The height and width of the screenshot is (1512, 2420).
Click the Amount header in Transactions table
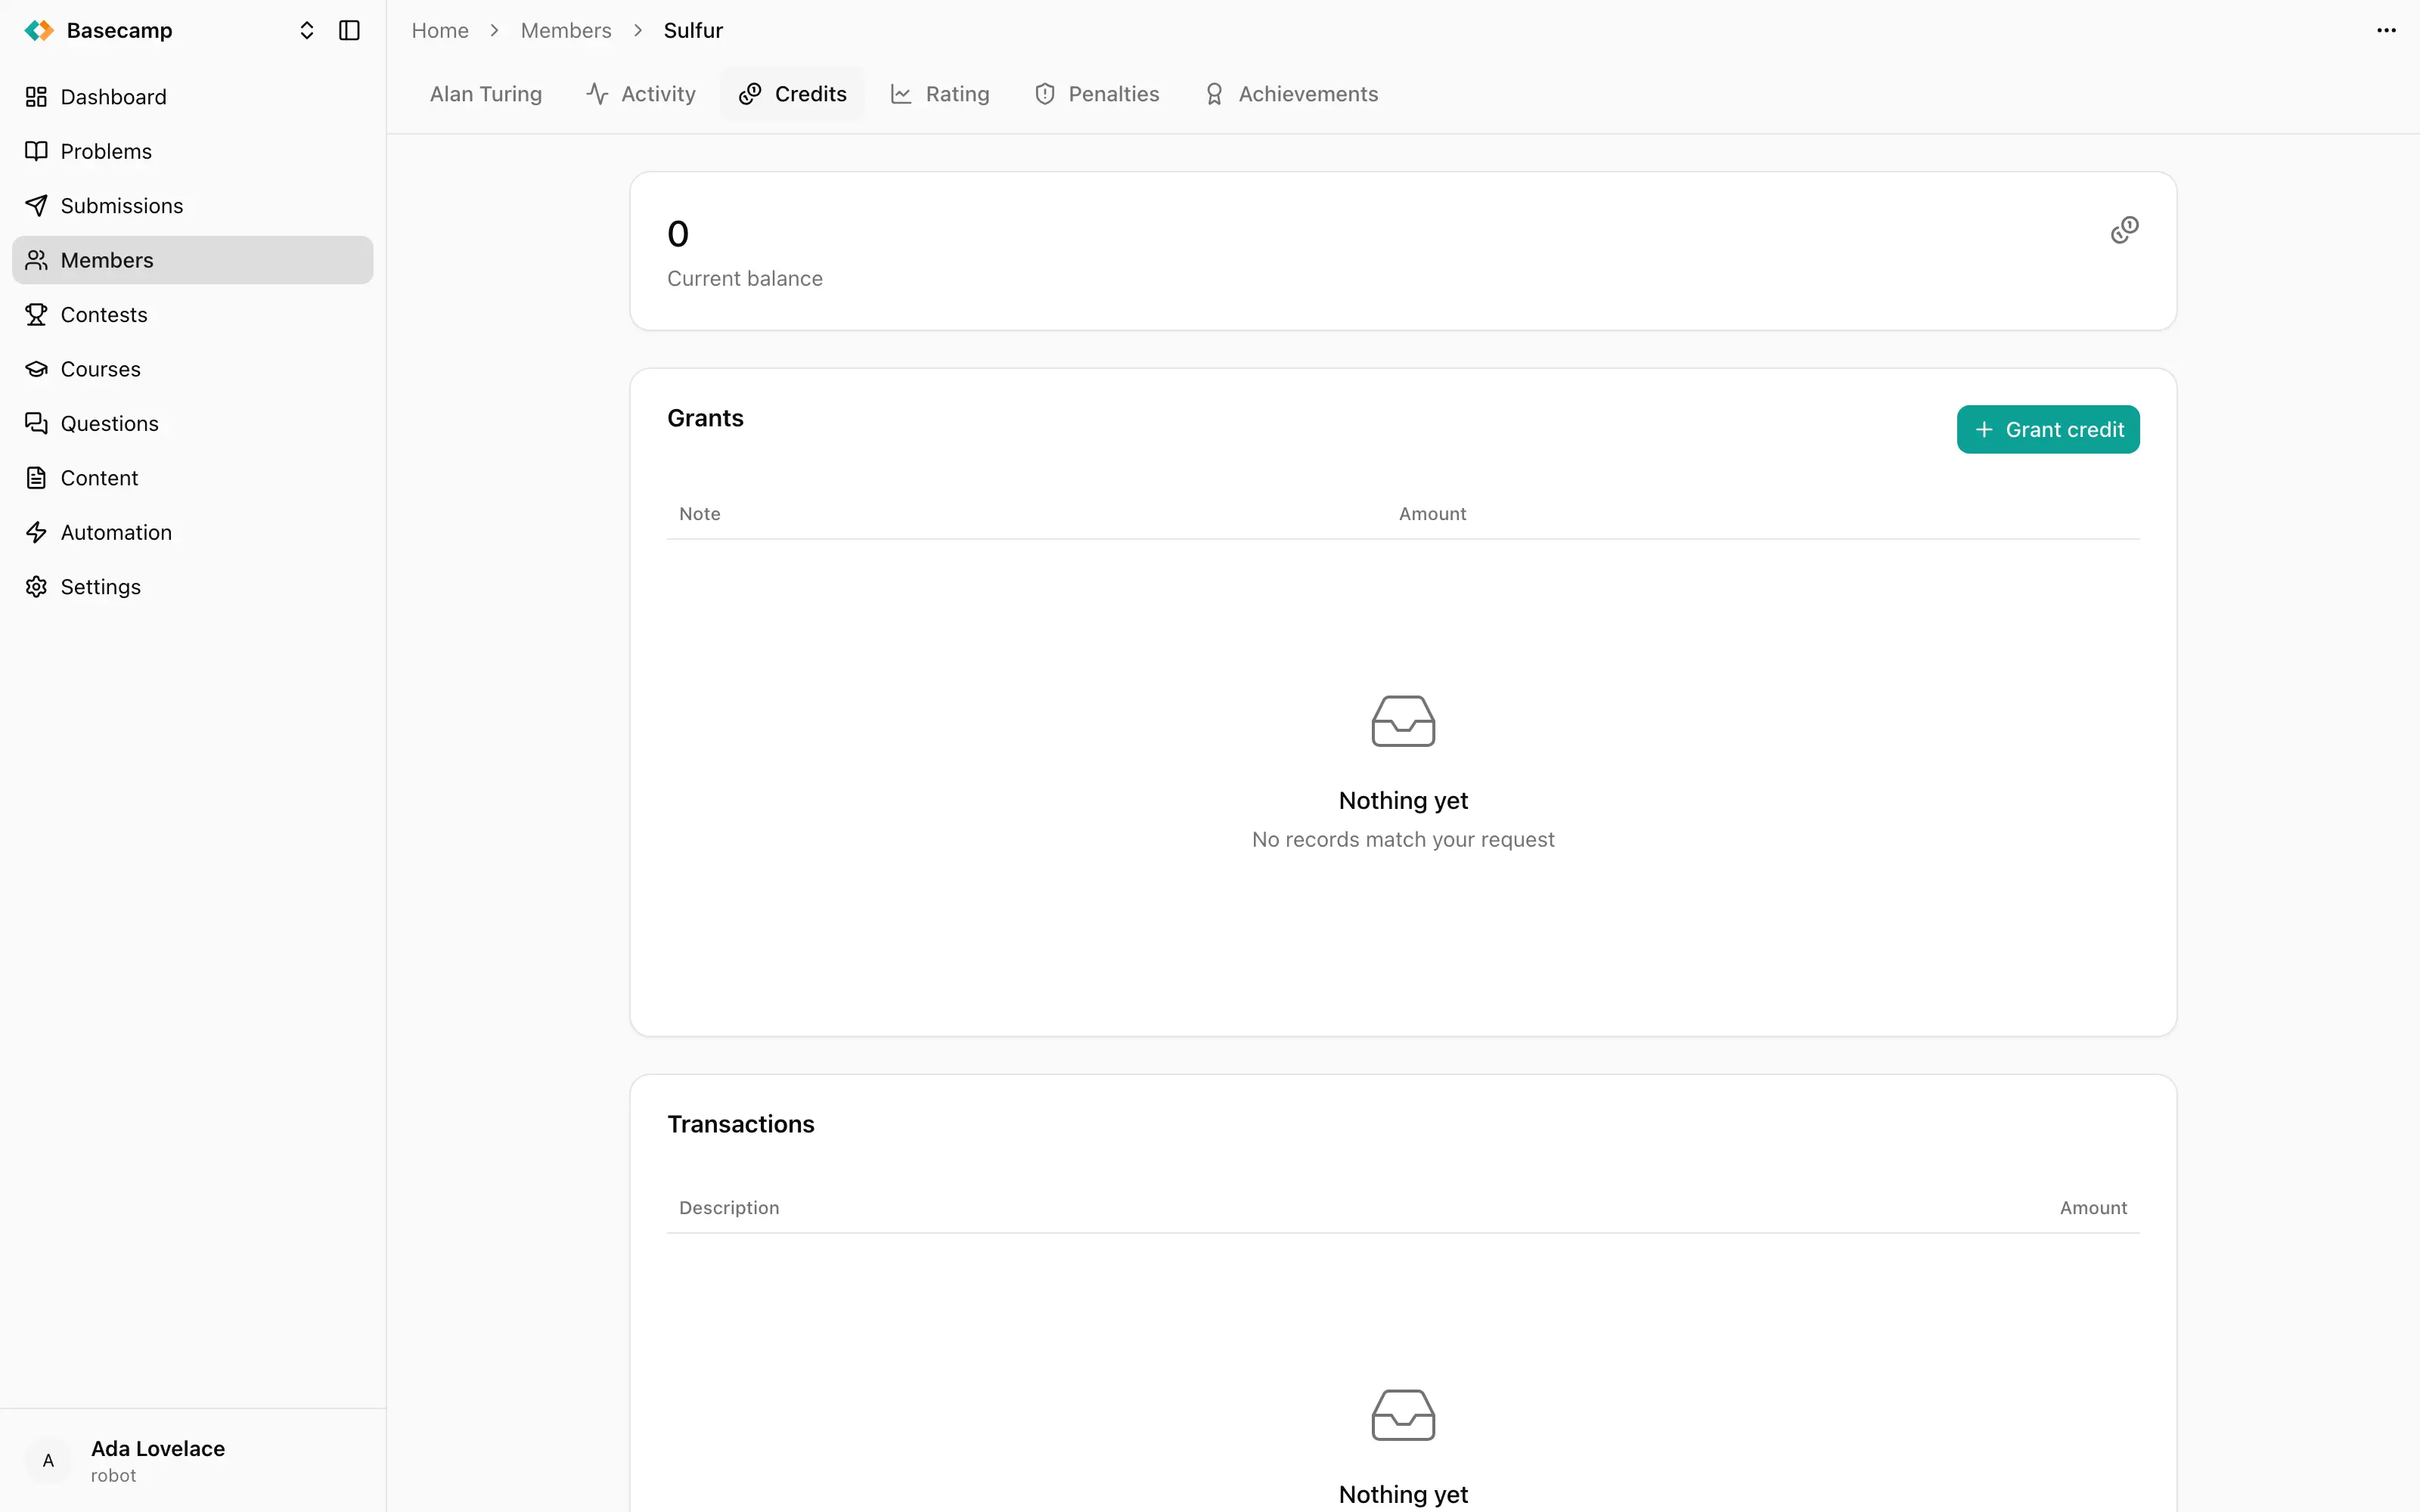coord(2093,1208)
